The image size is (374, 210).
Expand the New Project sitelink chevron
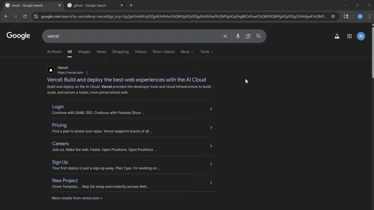(x=211, y=183)
